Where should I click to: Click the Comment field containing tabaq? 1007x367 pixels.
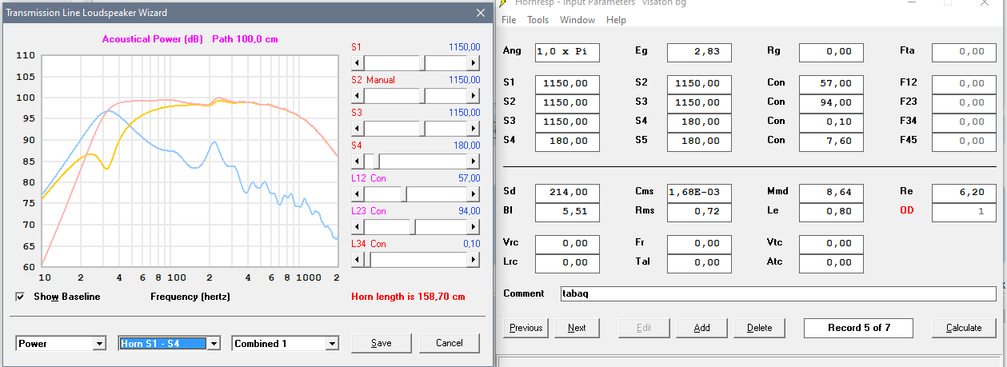coord(777,293)
